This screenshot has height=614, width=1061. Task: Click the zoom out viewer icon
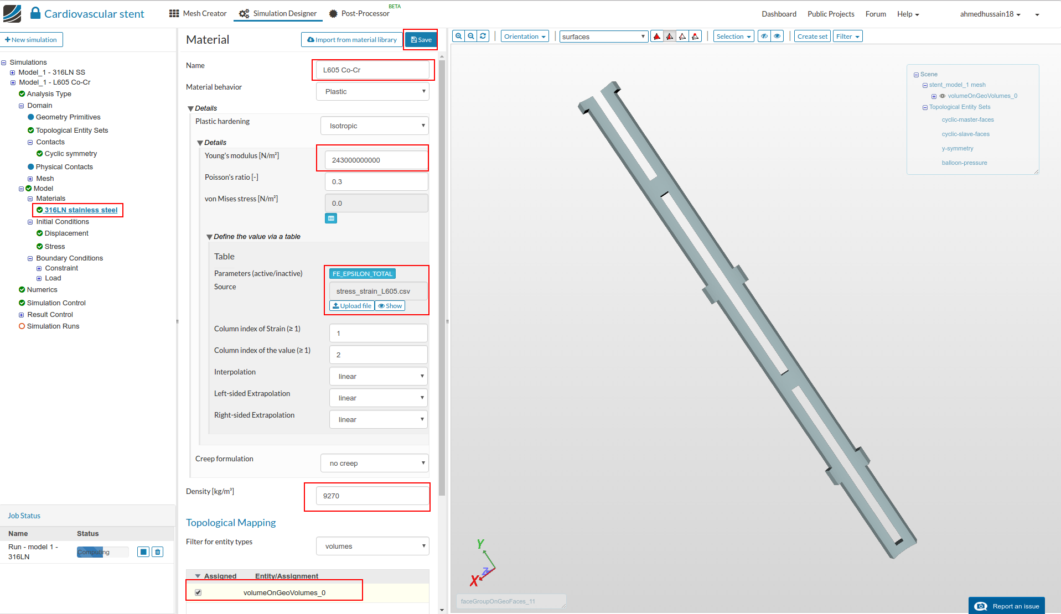tap(471, 37)
